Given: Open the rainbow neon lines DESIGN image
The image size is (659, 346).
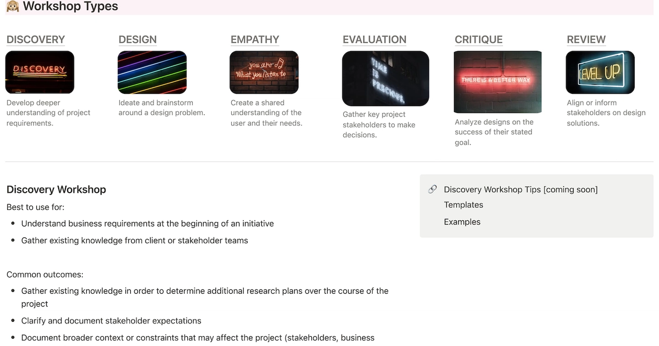Looking at the screenshot, I should click(x=152, y=72).
